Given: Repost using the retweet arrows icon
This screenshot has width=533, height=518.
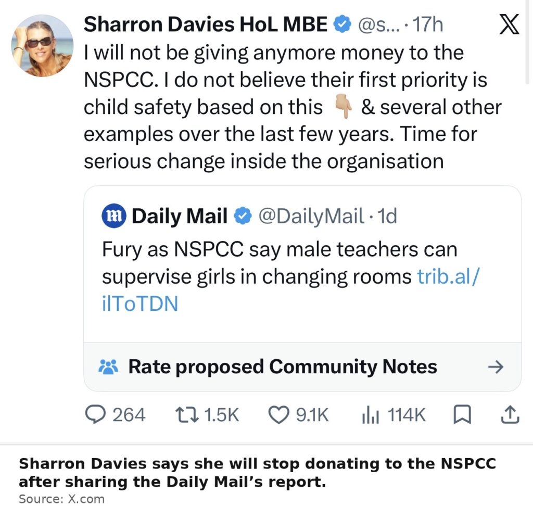Looking at the screenshot, I should 187,415.
